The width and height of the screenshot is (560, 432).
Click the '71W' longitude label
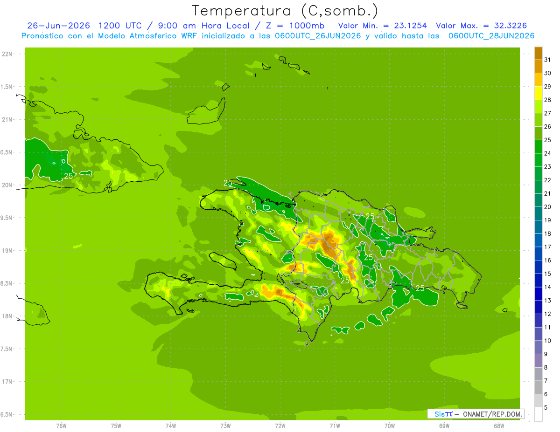coord(335,426)
